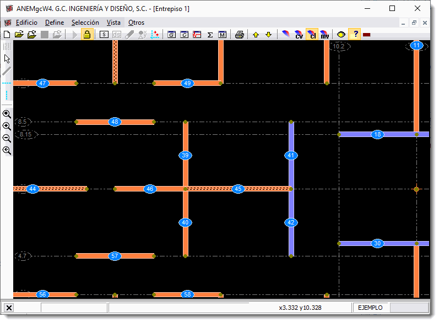Click the zoom in magnifier
Screen dimensions: 439x323
click(x=7, y=126)
